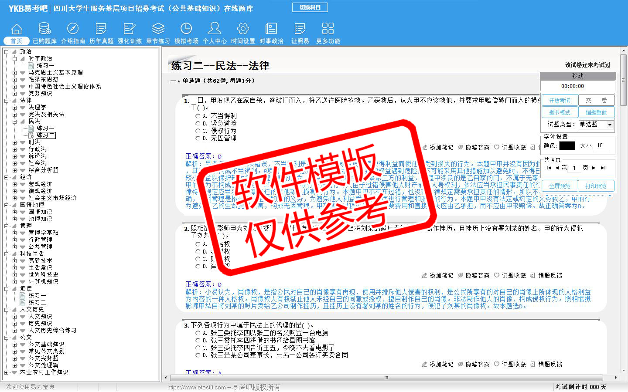The height and width of the screenshot is (392, 628).
Task: Select option B for question 3
Action: click(198, 341)
